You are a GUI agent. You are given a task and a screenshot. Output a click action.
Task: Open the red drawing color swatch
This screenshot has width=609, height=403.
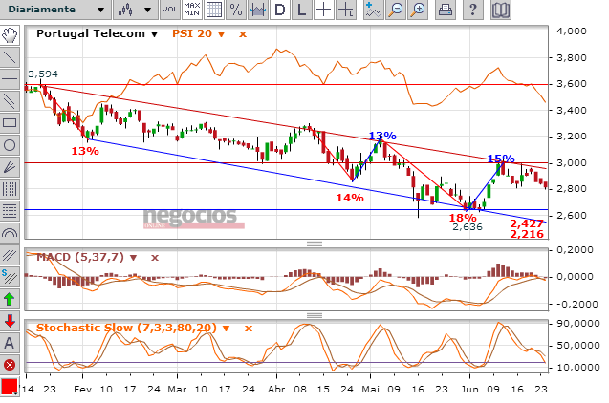click(x=10, y=387)
